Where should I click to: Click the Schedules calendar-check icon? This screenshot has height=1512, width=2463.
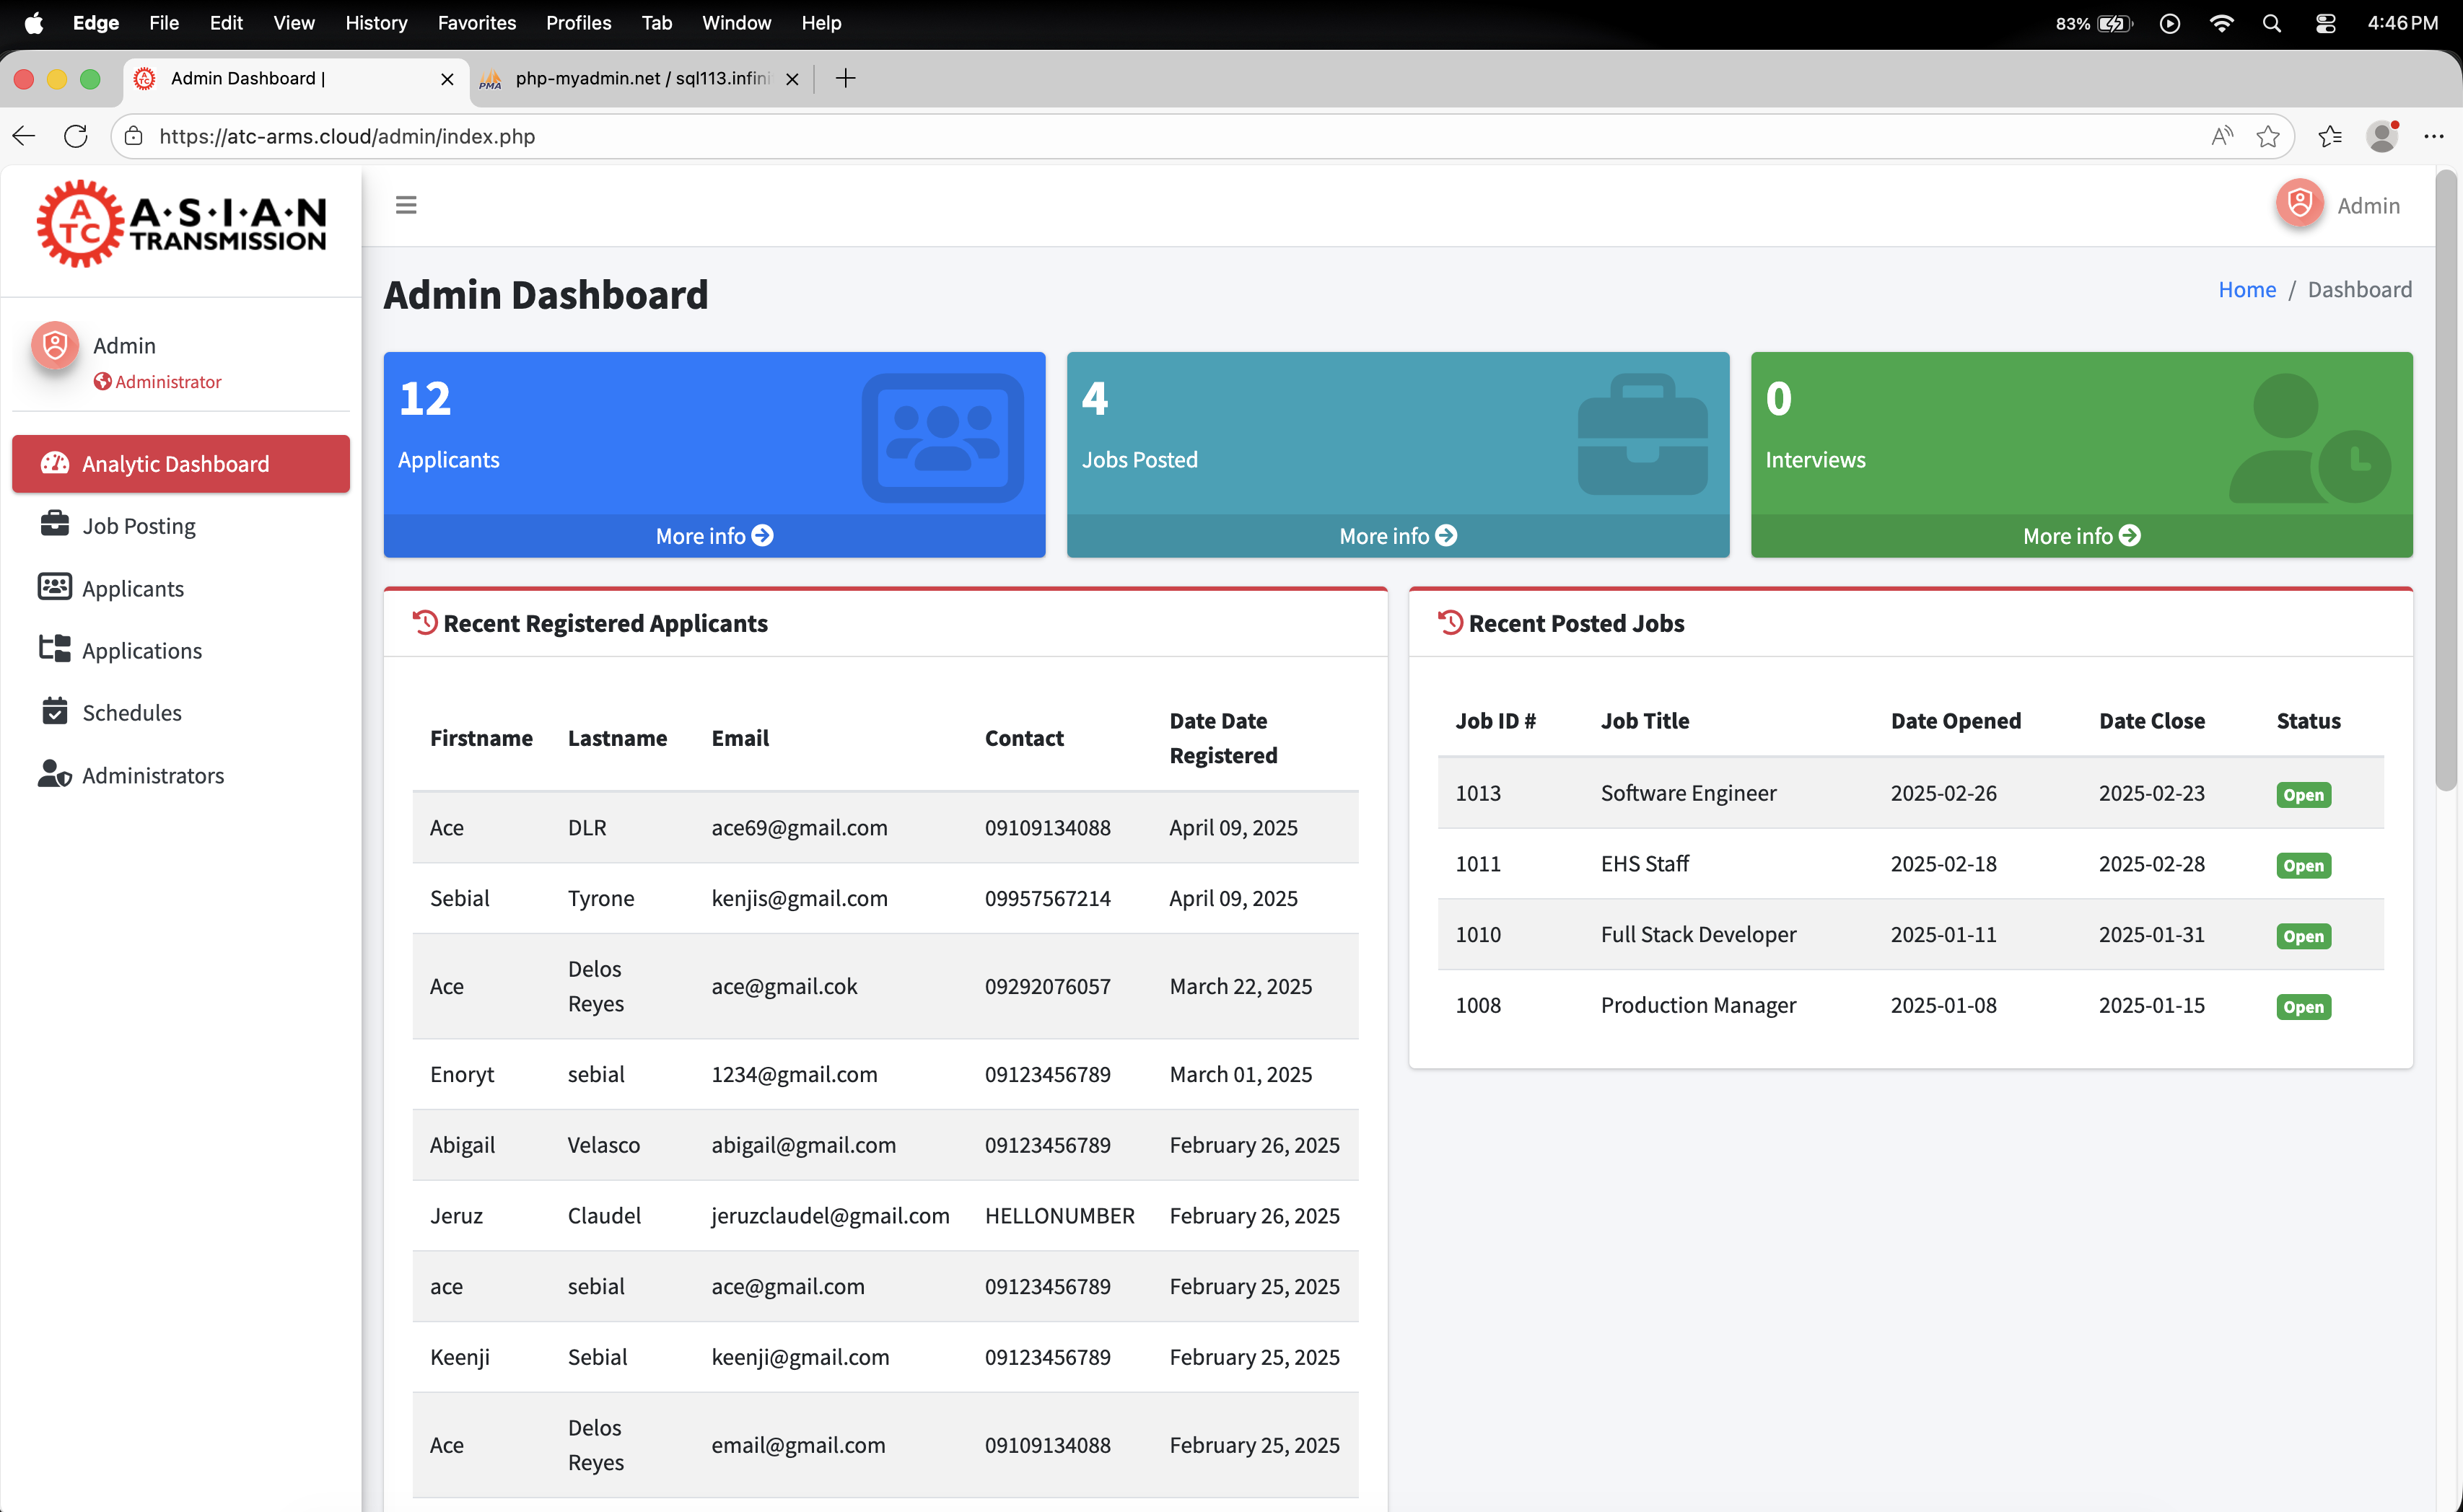click(54, 711)
